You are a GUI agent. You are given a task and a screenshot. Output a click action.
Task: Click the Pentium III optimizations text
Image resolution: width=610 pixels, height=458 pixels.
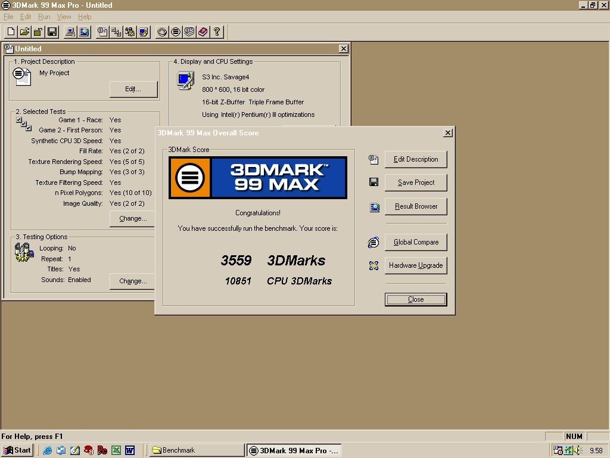pos(259,114)
